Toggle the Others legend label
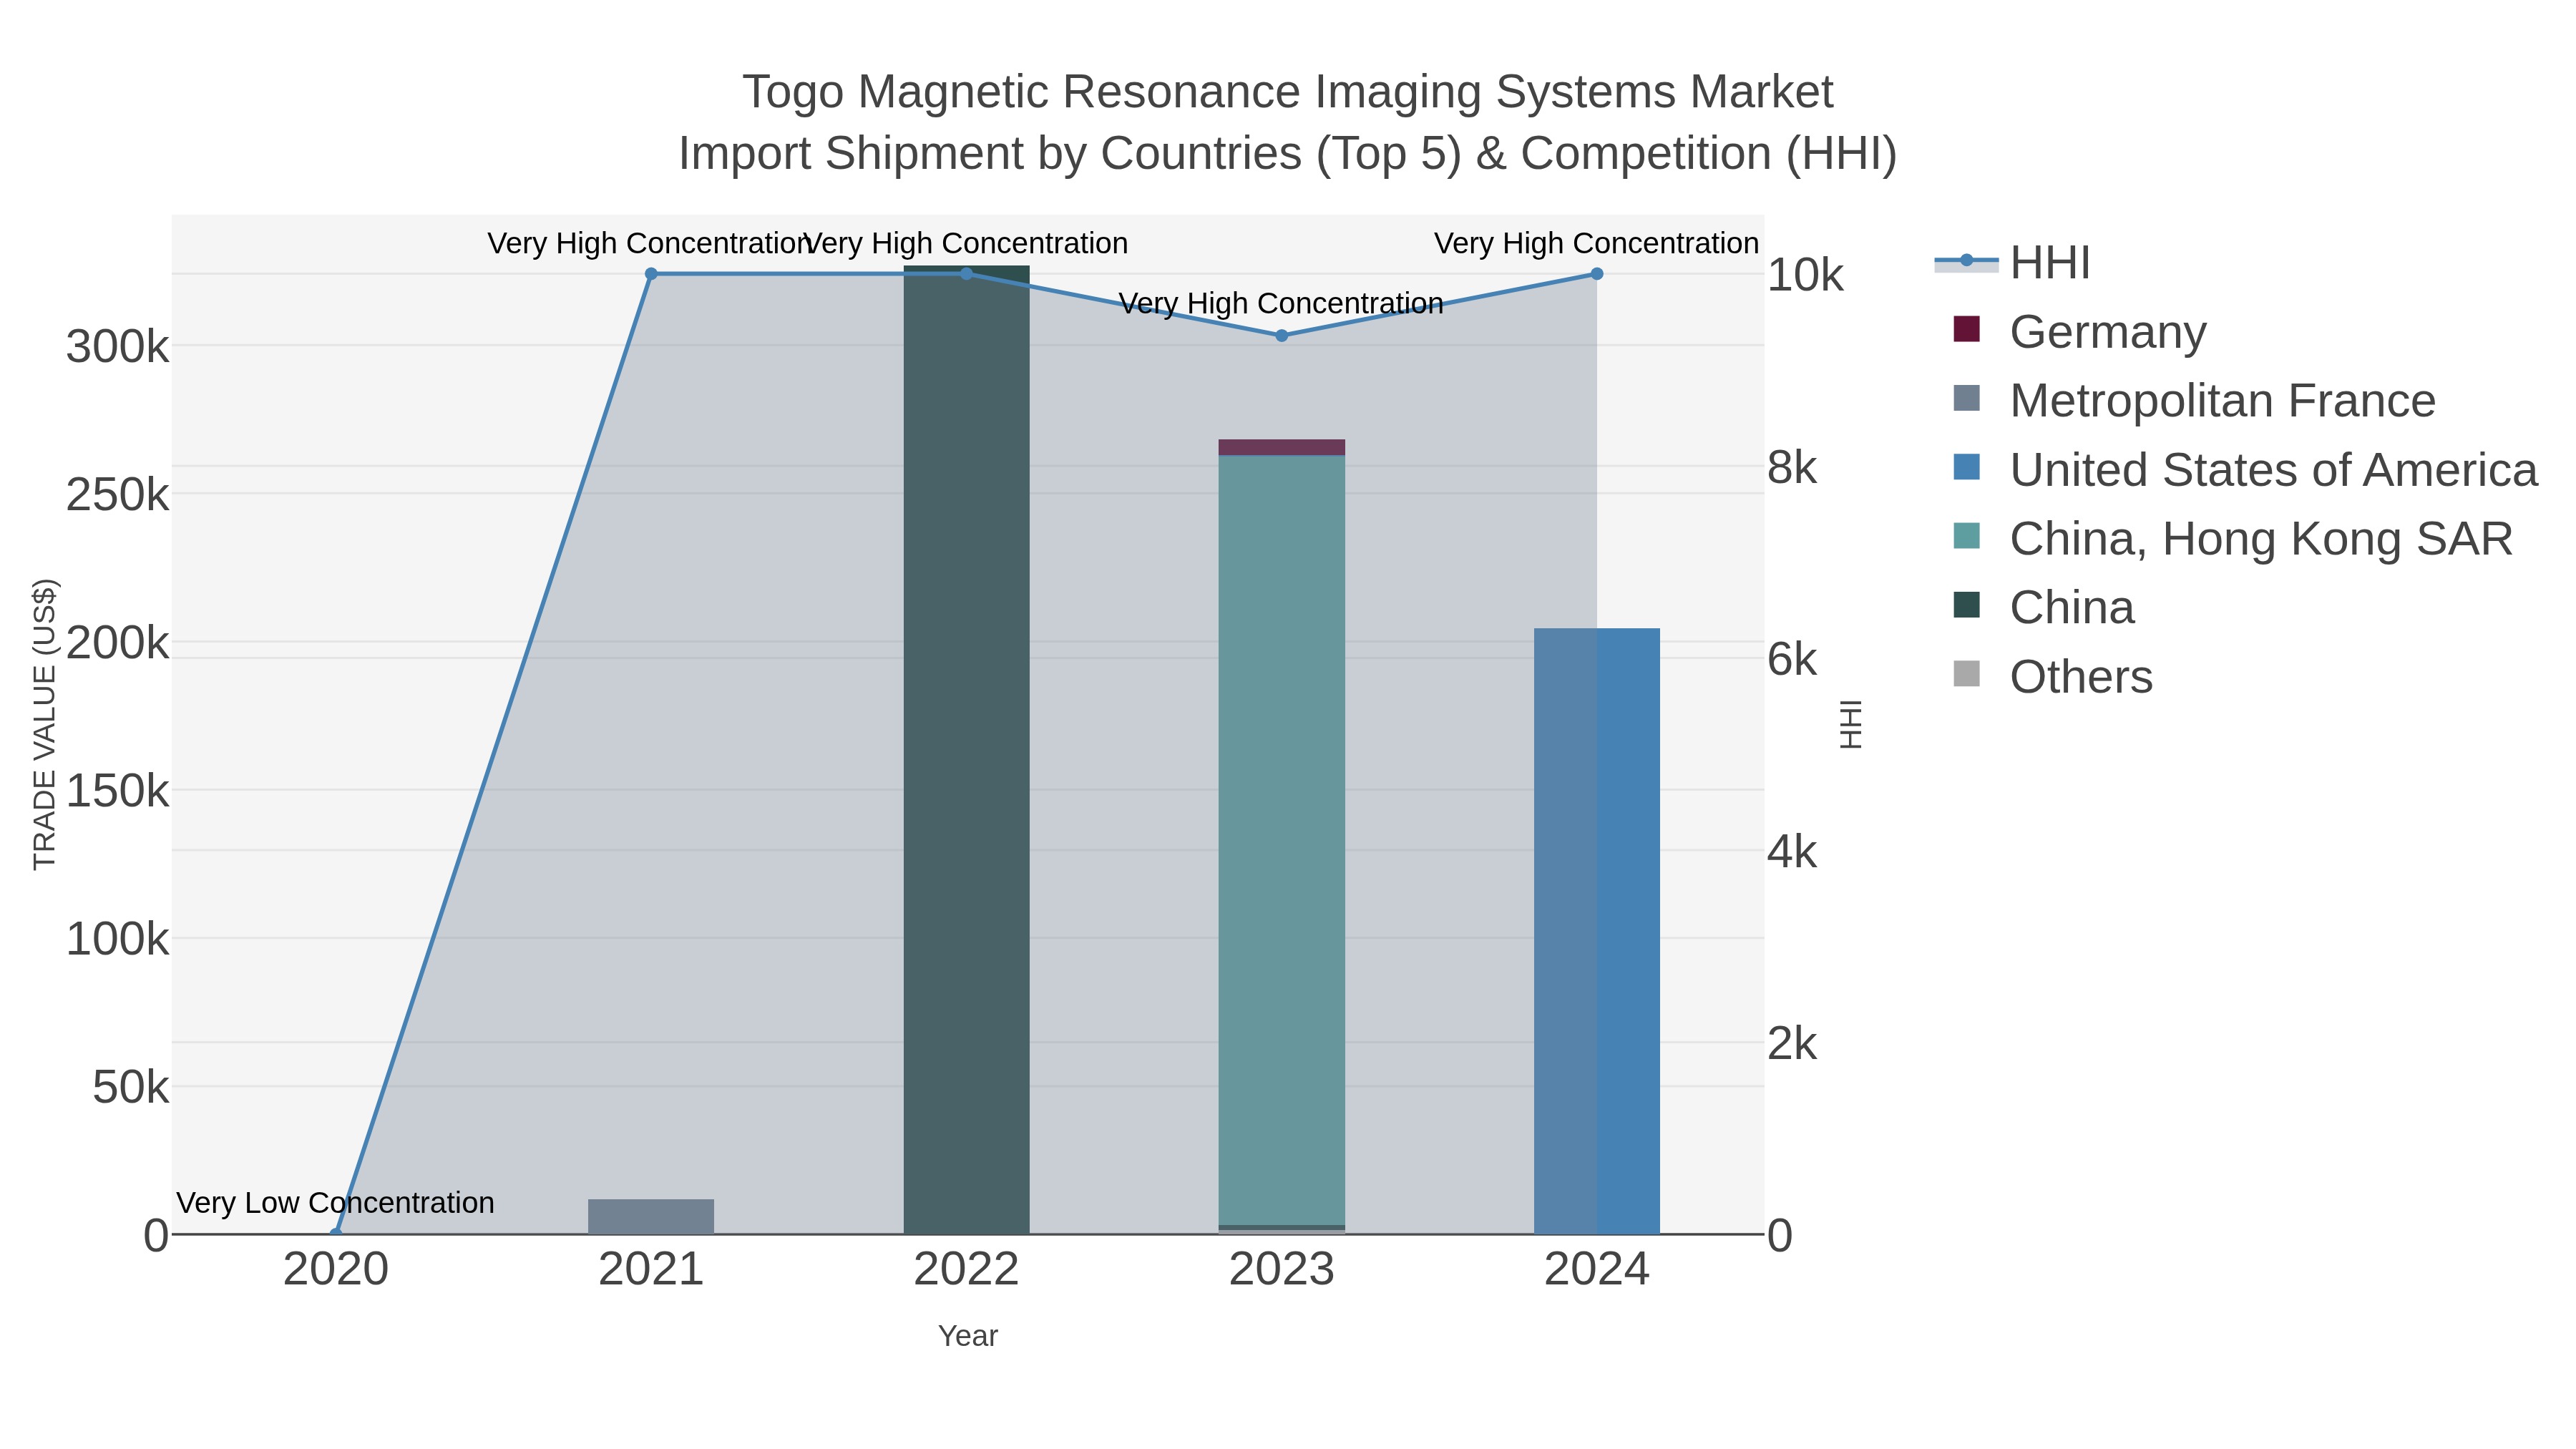 pyautogui.click(x=2081, y=676)
